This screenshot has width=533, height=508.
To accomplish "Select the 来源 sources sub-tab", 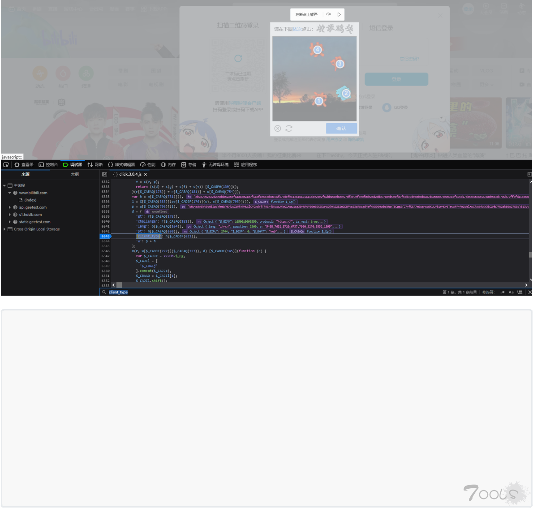I will click(26, 174).
